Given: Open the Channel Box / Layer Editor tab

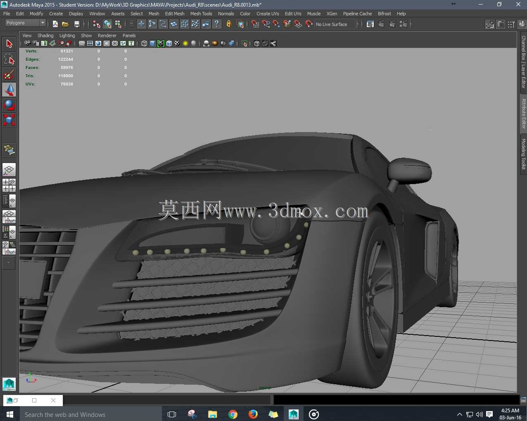Looking at the screenshot, I should pyautogui.click(x=523, y=62).
